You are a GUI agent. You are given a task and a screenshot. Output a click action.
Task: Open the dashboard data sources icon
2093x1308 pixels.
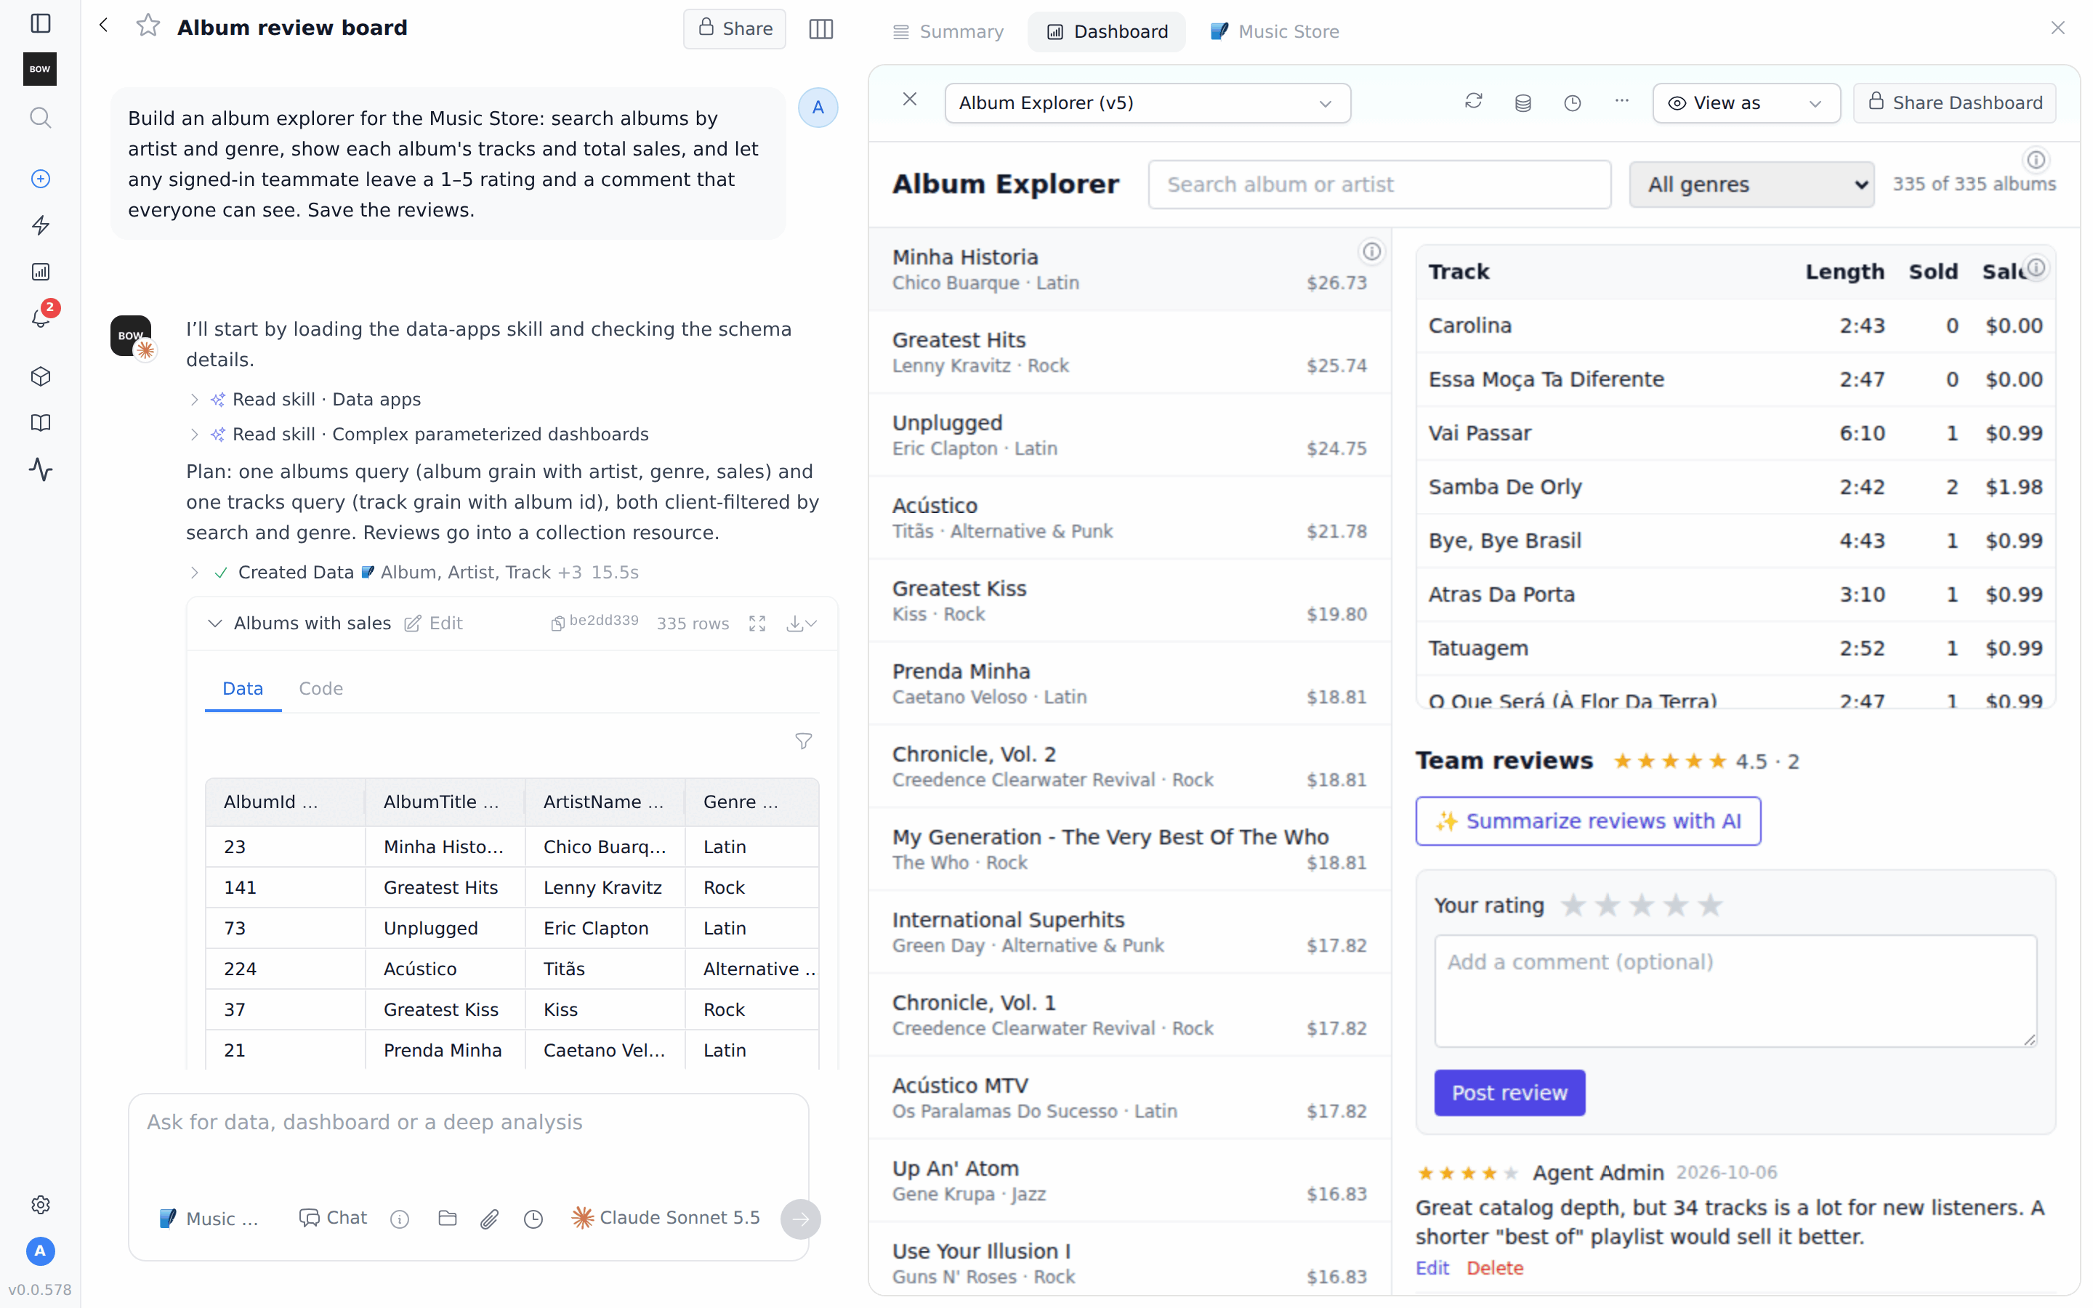(x=1523, y=103)
